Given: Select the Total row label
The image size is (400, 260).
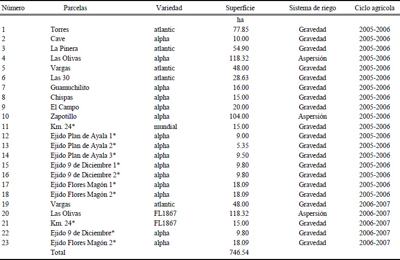Looking at the screenshot, I should point(58,252).
